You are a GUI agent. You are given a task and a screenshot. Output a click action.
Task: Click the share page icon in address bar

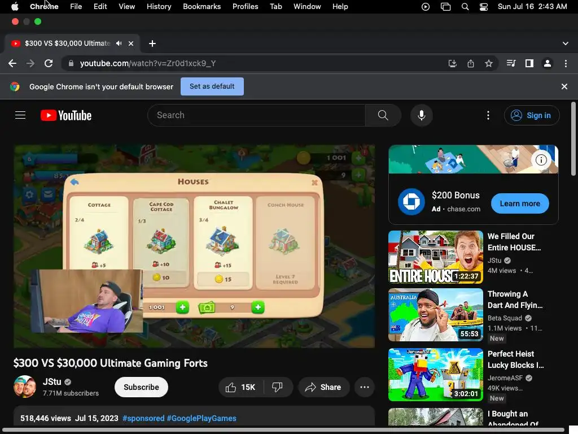[471, 63]
